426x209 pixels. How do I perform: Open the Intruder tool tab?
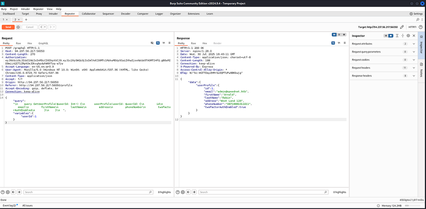coord(53,14)
